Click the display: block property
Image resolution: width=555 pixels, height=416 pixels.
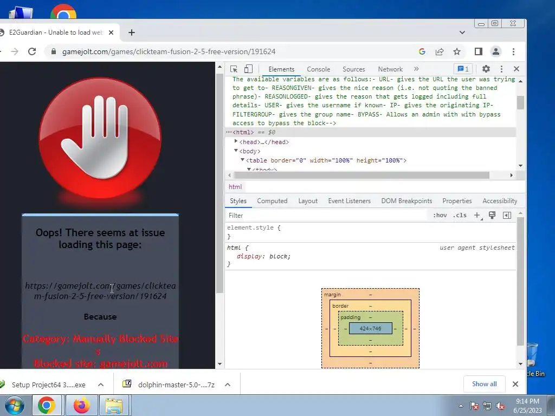click(x=263, y=256)
